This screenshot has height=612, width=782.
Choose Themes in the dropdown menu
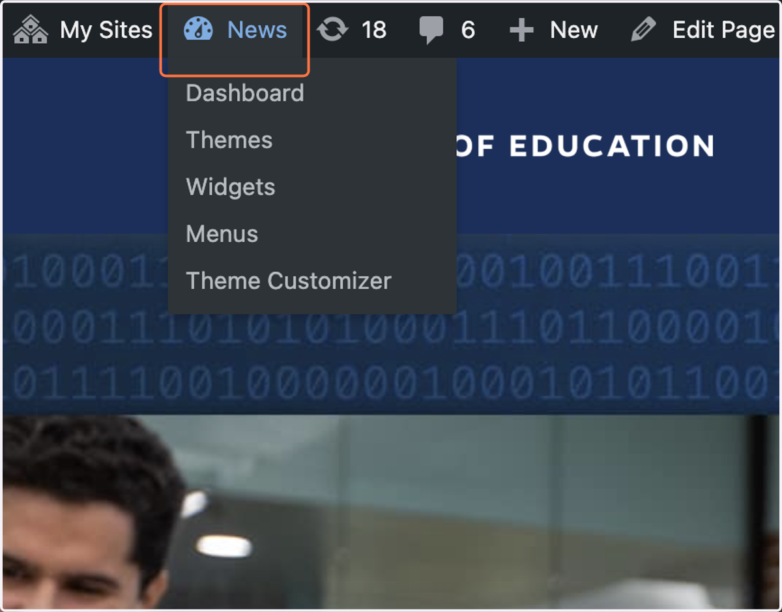tap(229, 140)
